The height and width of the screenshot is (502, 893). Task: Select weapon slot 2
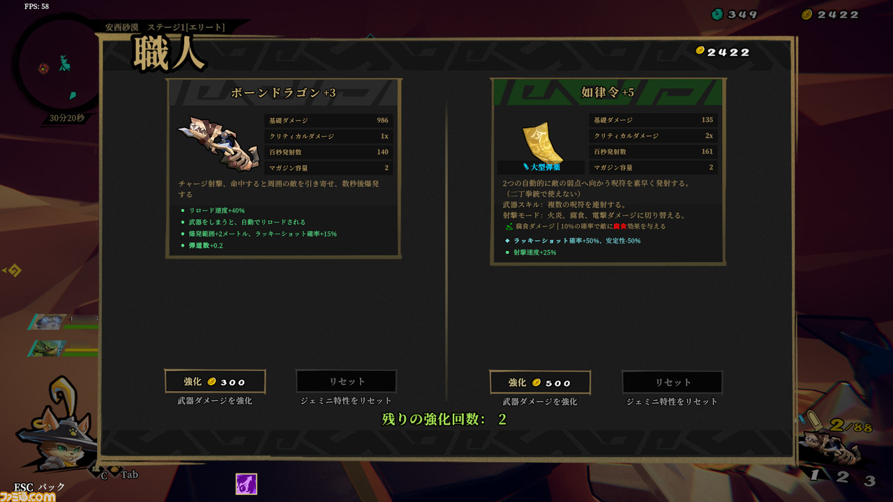pyautogui.click(x=843, y=477)
